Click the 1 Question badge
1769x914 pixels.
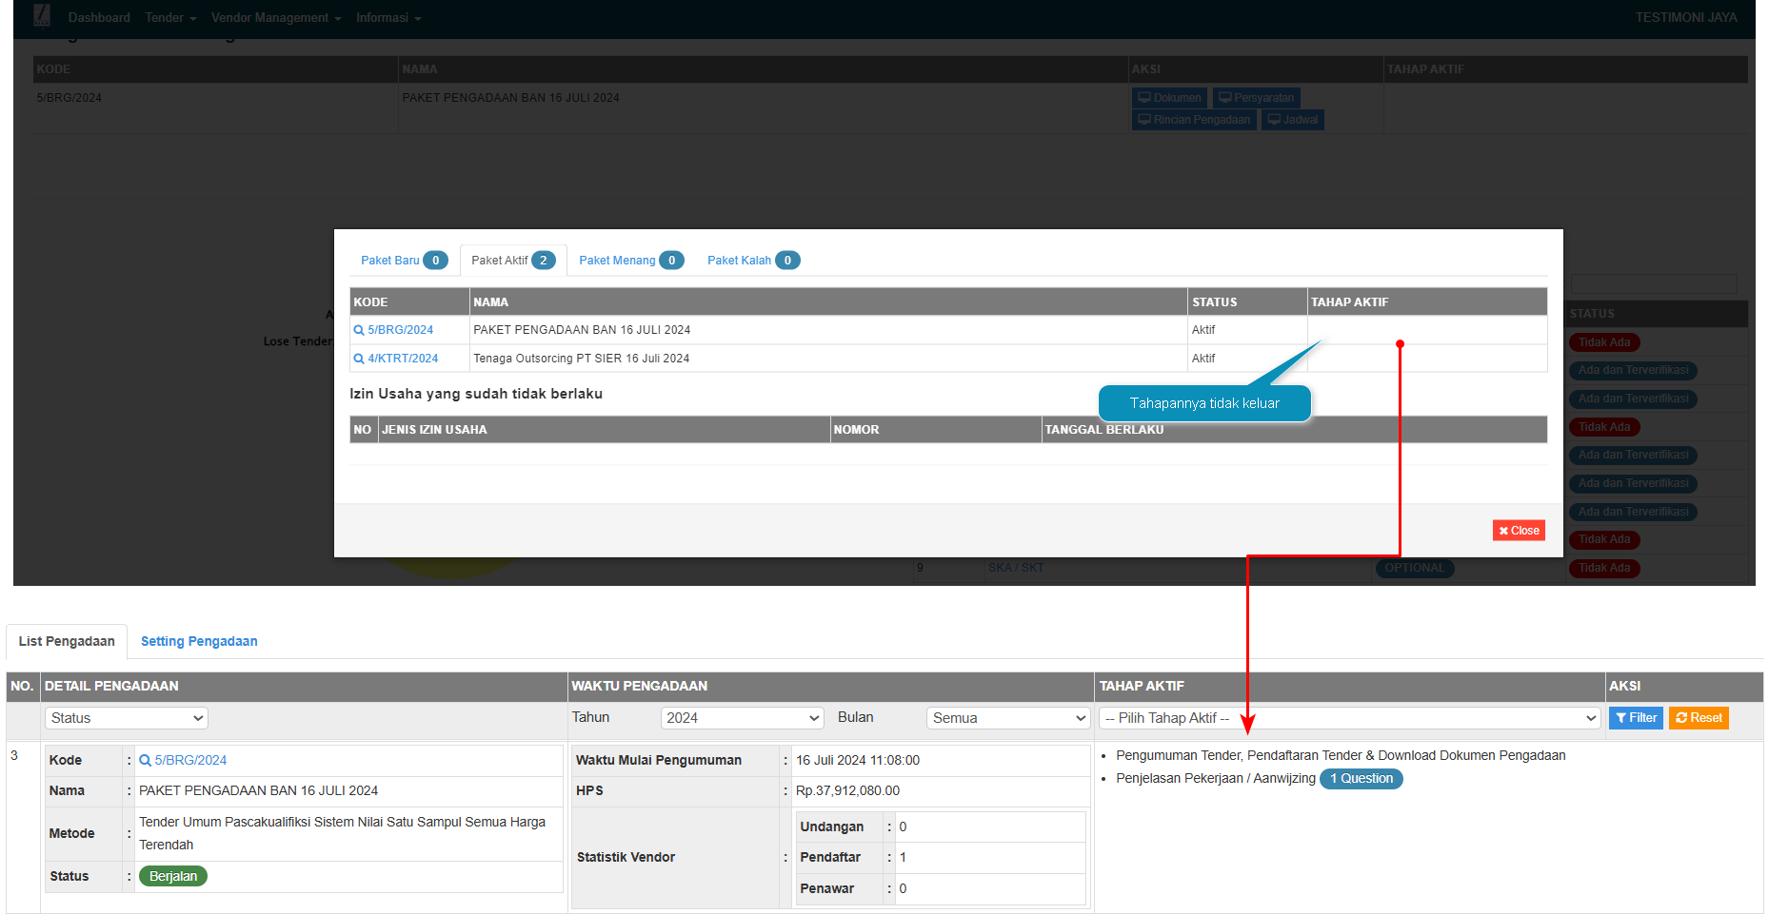1361,779
